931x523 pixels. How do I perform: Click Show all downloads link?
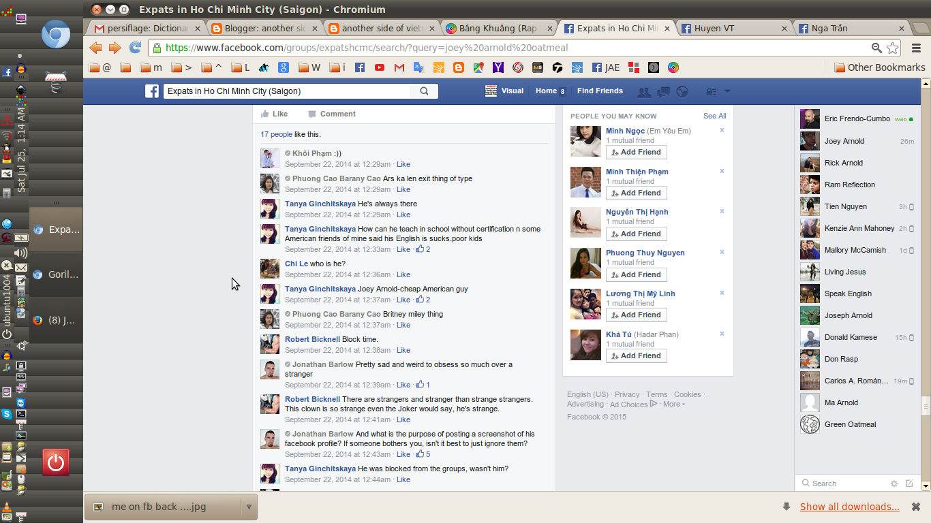click(x=849, y=507)
